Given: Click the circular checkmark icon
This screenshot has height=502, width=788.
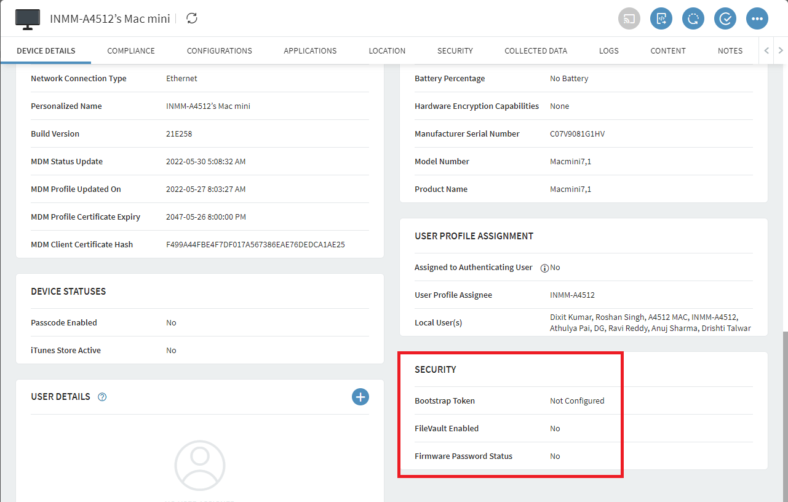Looking at the screenshot, I should 725,18.
